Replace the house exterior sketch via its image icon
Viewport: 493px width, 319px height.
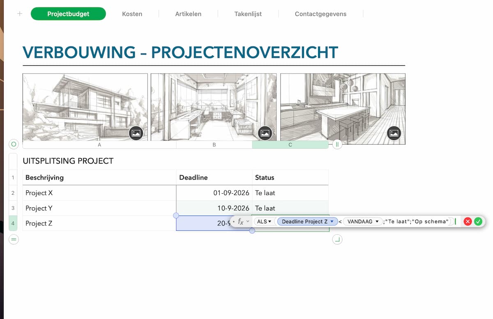pyautogui.click(x=136, y=133)
